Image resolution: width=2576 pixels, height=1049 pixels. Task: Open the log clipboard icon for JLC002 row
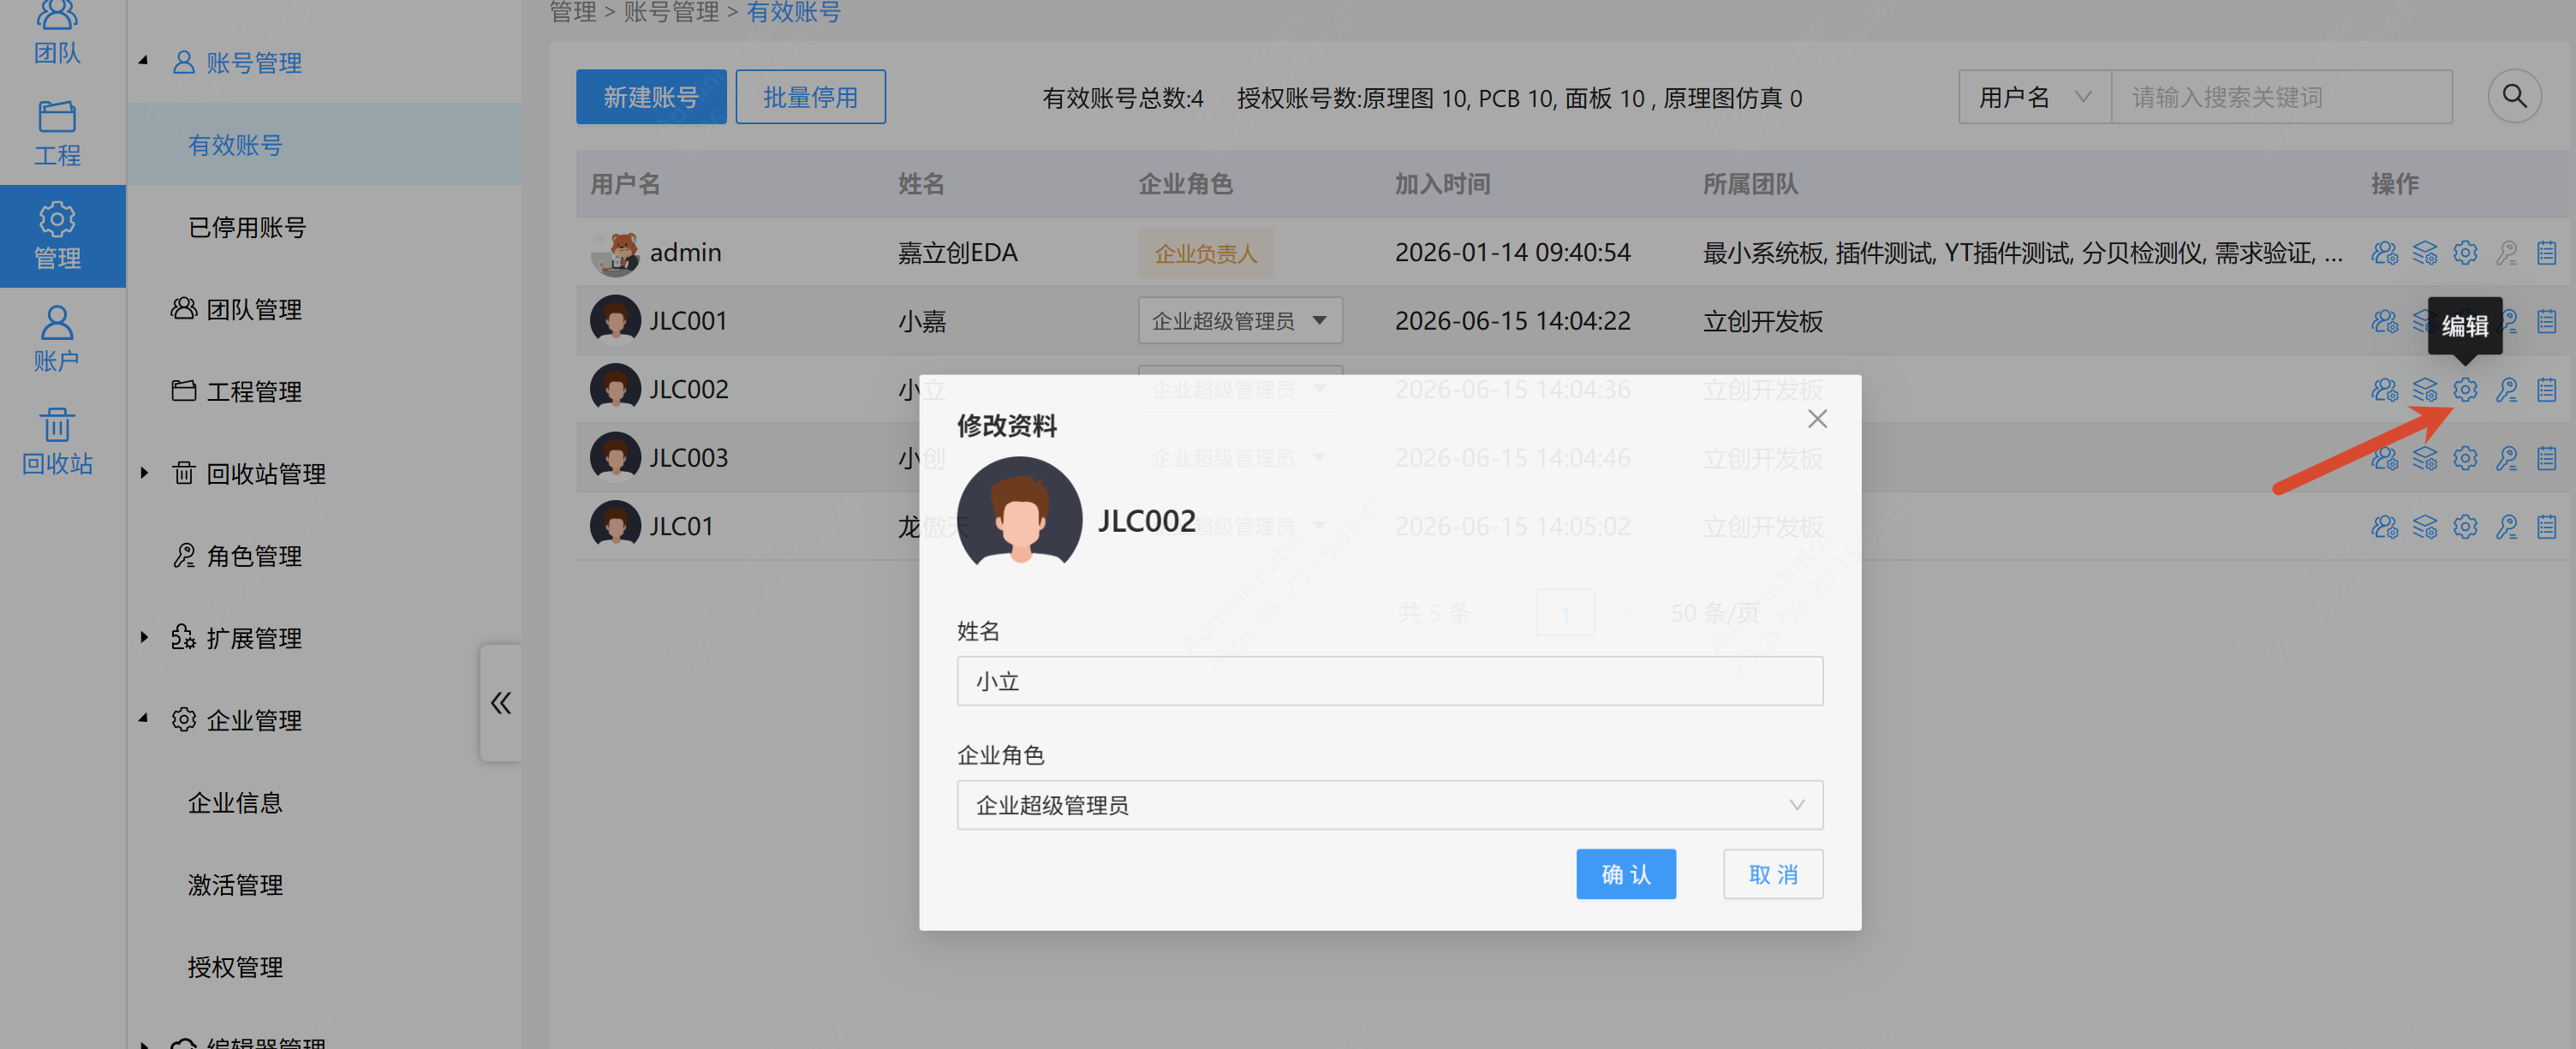pos(2546,390)
